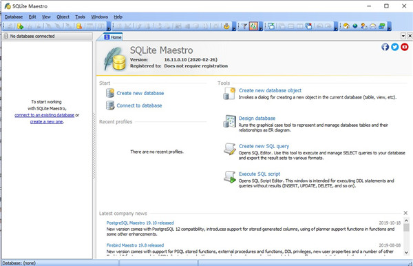Open the Help menu
The image size is (413, 266).
pyautogui.click(x=118, y=17)
